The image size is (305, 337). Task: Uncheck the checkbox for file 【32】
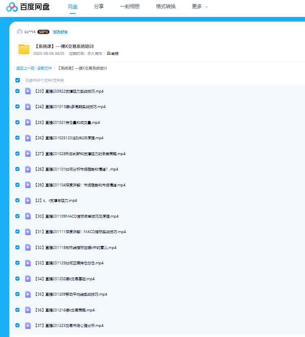click(x=17, y=247)
